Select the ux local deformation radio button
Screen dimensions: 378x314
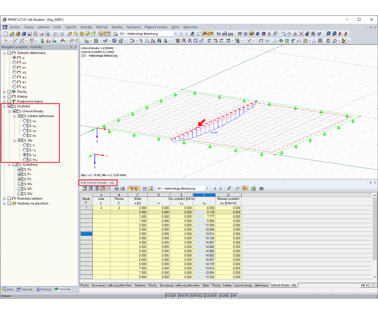click(24, 121)
